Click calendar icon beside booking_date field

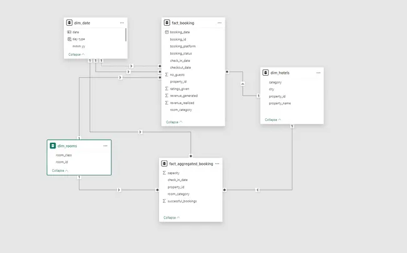tap(167, 32)
